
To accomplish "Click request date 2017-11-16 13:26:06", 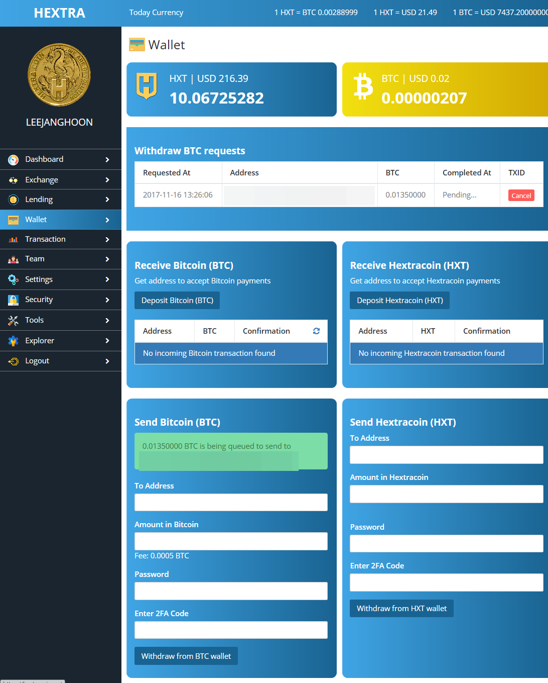I will (x=178, y=195).
